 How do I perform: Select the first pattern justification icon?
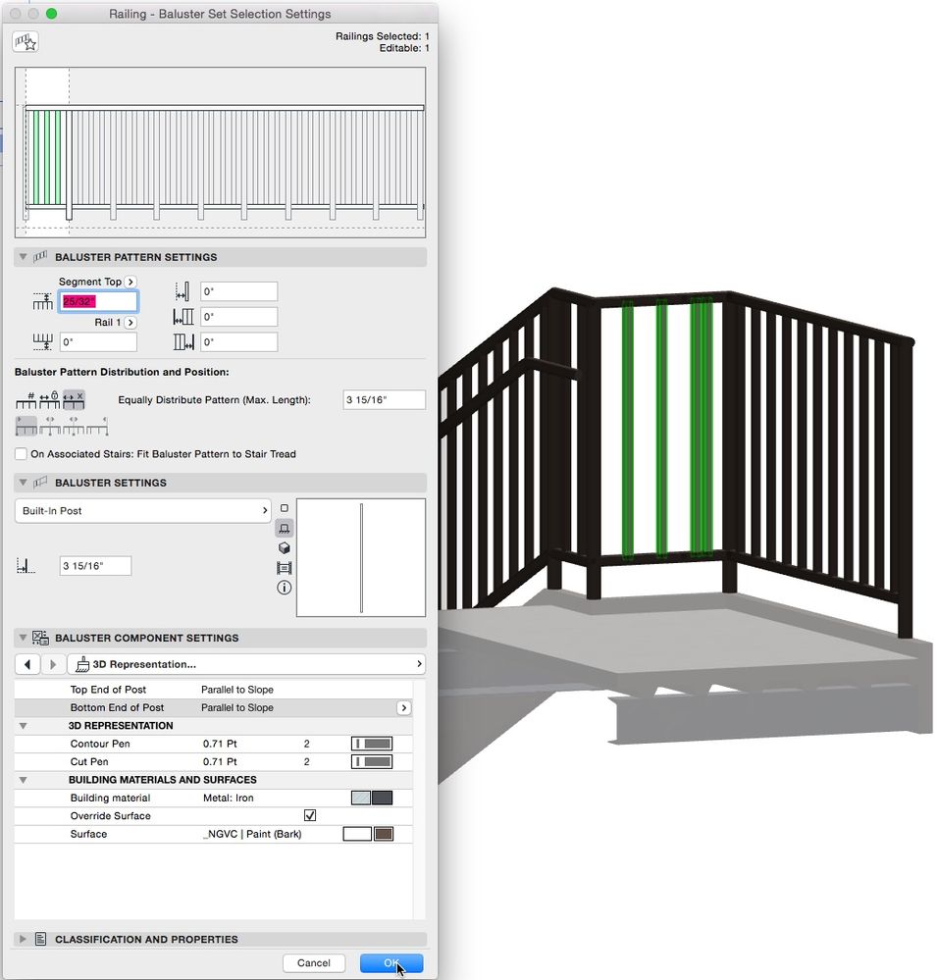[x=26, y=425]
